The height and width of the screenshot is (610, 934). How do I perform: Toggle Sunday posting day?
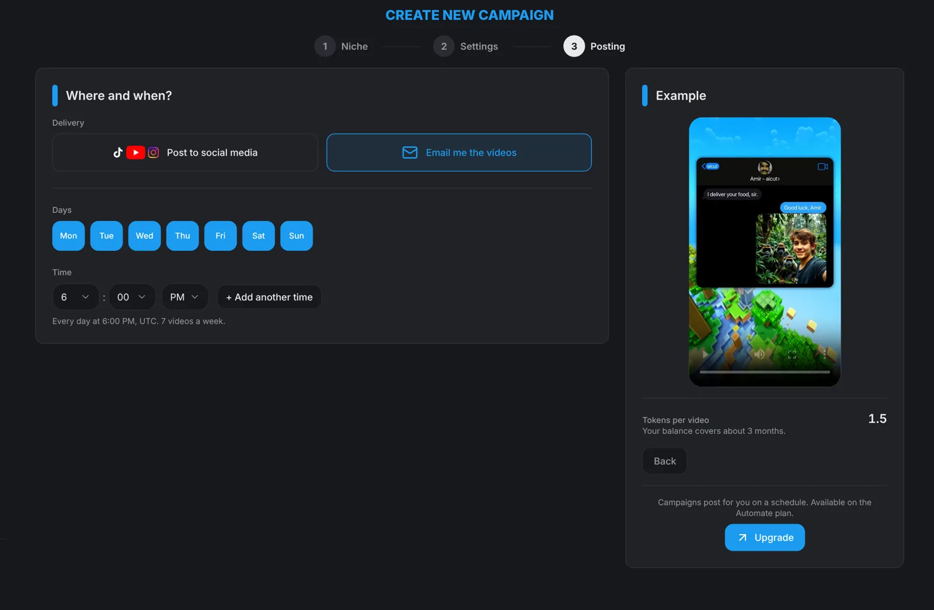(297, 236)
